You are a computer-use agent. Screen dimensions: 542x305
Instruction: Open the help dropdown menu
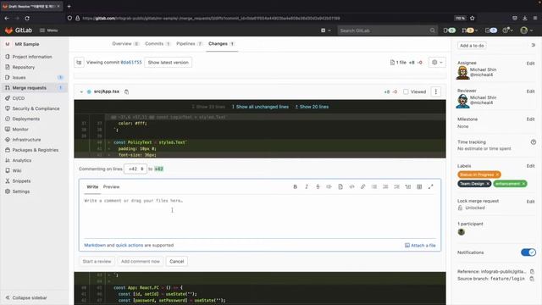point(507,30)
